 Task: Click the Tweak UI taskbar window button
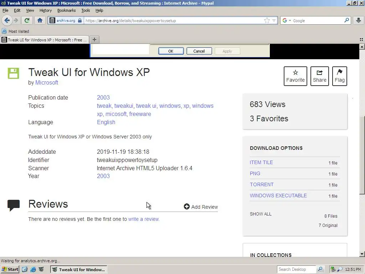point(79,270)
